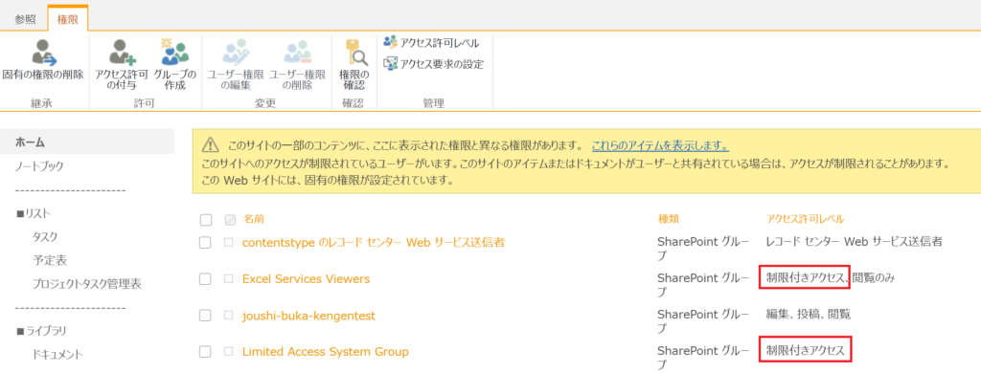
Task: Click 制限付きアクセス in Limited Access System Group row
Action: point(806,350)
